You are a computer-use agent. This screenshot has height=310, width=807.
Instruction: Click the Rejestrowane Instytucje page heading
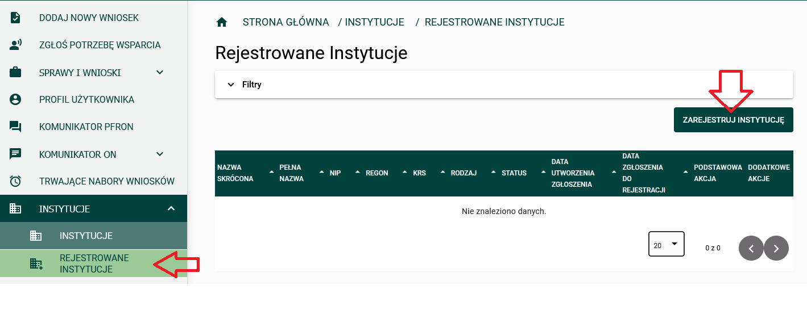click(311, 53)
